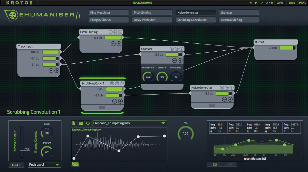Viewport: 308px width, 172px height.
Task: Go to the next preset with the right arrow
Action: [x=256, y=3]
